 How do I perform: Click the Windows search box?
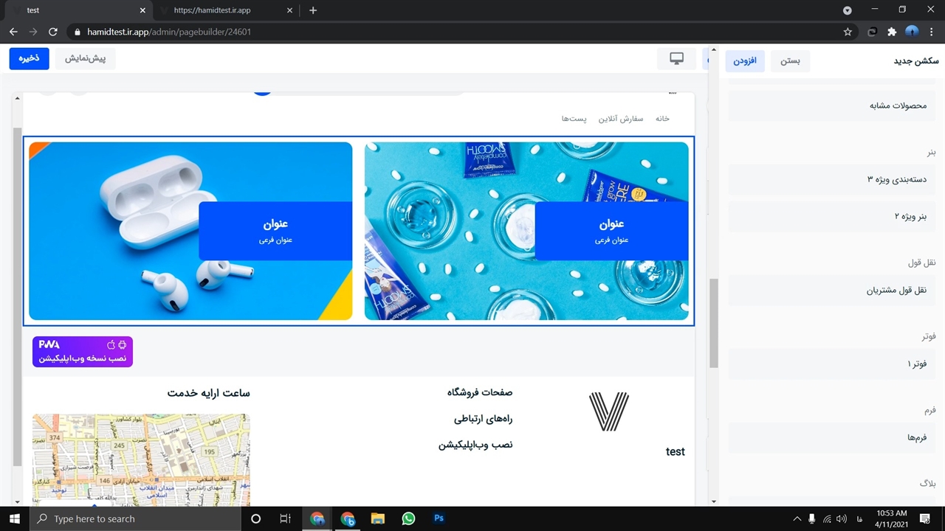click(137, 518)
